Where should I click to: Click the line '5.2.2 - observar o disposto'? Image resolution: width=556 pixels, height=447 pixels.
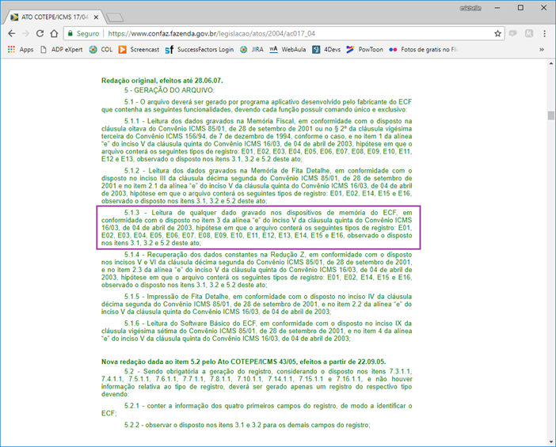coord(247,425)
